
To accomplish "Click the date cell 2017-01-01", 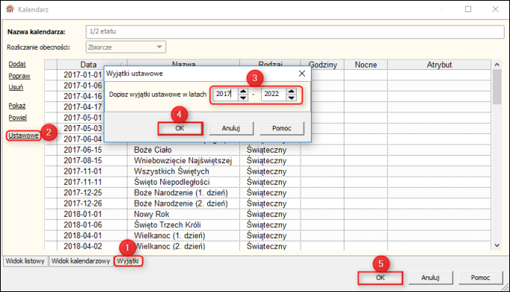I will [83, 74].
